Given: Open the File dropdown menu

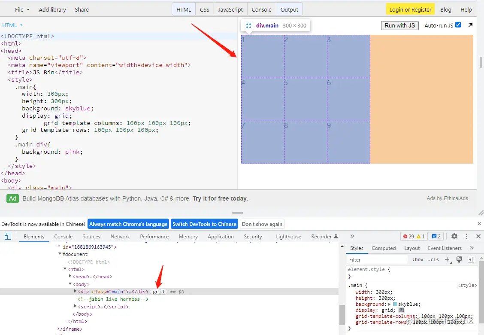Looking at the screenshot, I should tap(22, 9).
